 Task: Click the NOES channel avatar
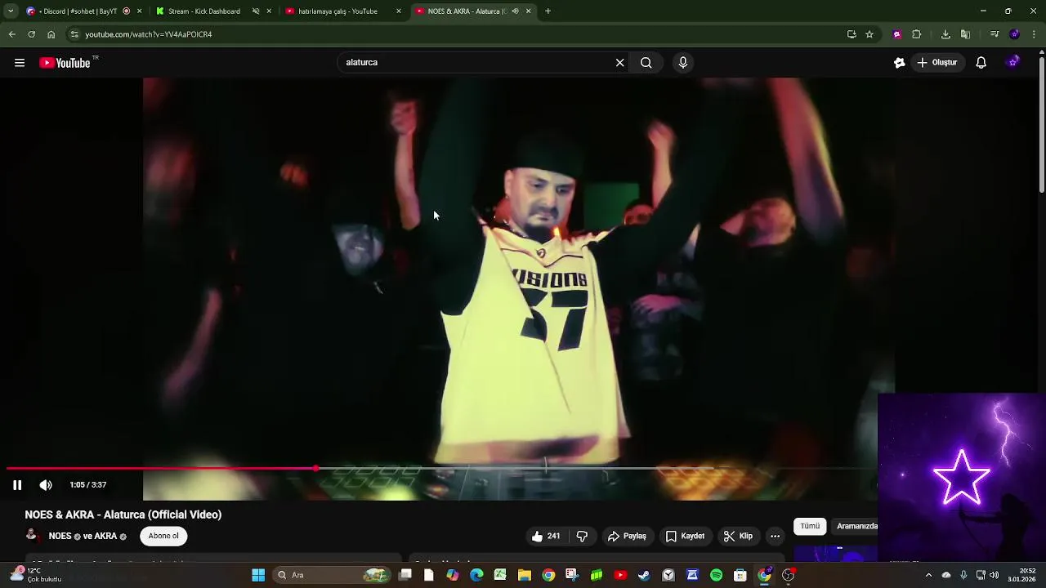[x=32, y=536]
